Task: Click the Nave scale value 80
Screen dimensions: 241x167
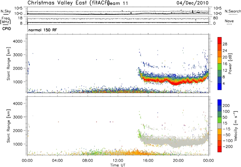Action: [x=215, y=18]
